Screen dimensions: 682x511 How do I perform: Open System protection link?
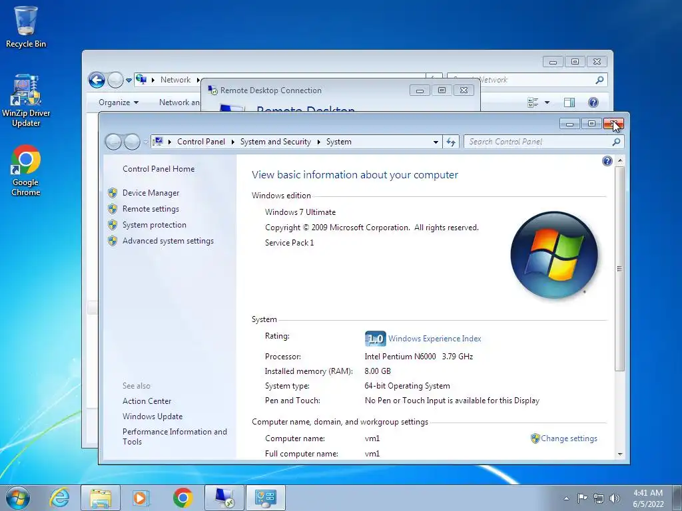155,225
